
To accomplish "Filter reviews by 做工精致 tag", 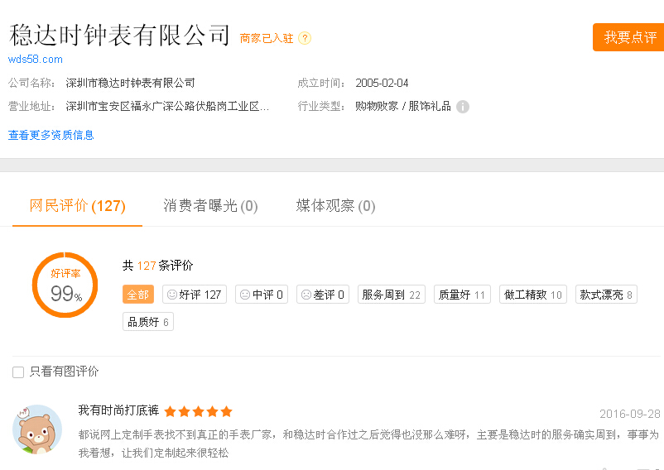I will click(x=532, y=295).
